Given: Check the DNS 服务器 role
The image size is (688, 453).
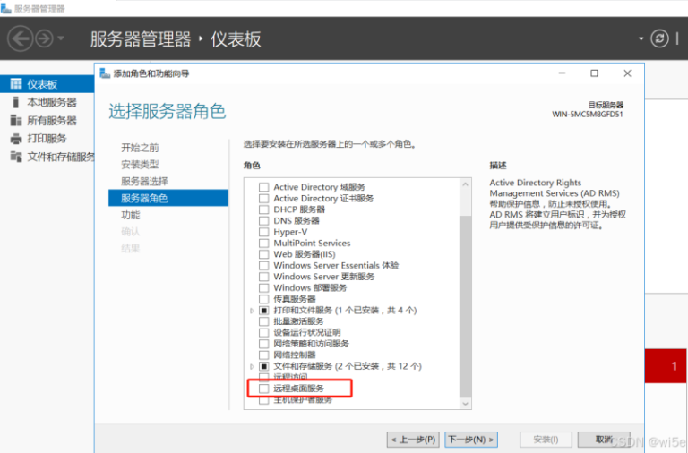Looking at the screenshot, I should tap(263, 220).
